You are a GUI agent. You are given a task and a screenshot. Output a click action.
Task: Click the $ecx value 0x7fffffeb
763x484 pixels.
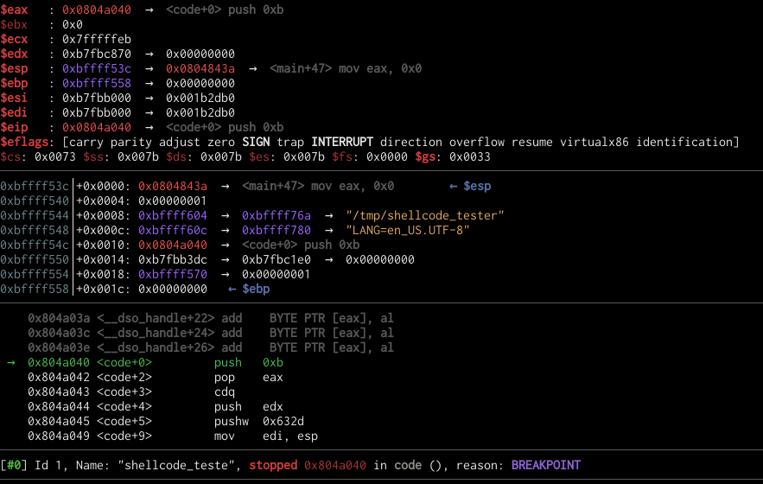click(97, 39)
